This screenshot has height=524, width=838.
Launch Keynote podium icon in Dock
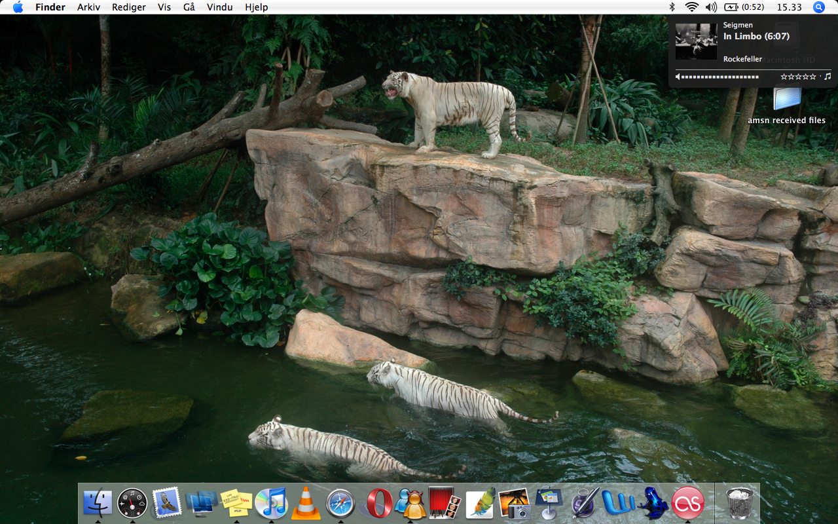pos(549,503)
